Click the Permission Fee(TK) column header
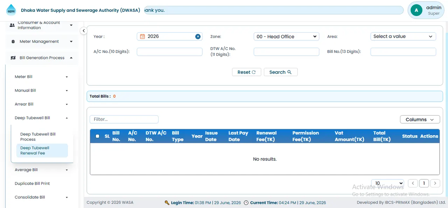448x208 pixels. click(306, 136)
